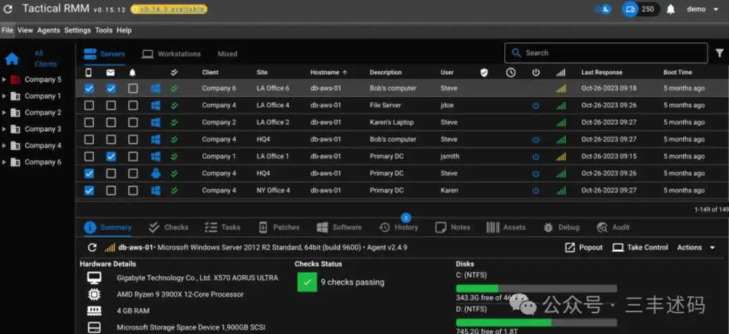Click the email envelope column header icon
This screenshot has width=729, height=334.
tap(111, 72)
